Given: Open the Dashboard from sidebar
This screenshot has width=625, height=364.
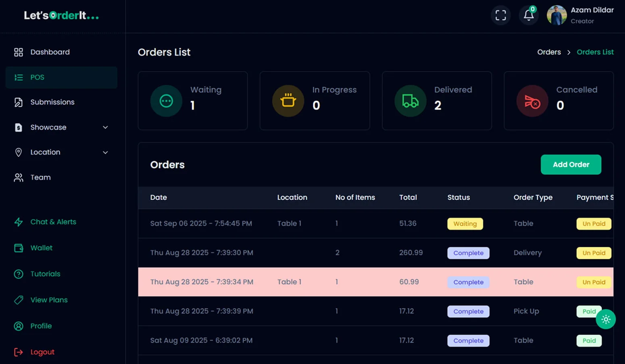Looking at the screenshot, I should tap(50, 52).
